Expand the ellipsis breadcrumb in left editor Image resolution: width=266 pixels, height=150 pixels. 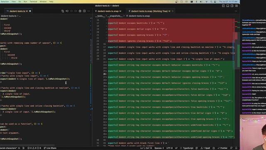(20, 16)
